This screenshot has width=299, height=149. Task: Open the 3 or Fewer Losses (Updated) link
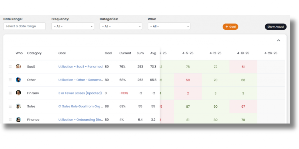(80, 93)
